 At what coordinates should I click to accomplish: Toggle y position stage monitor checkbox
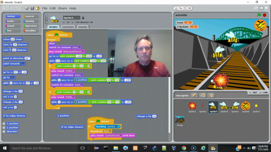coord(4,128)
